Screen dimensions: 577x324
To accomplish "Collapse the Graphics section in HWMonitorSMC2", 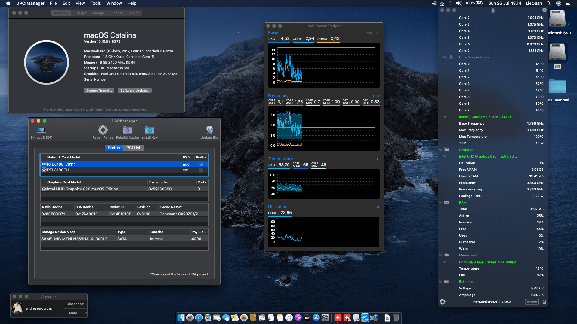I will [440, 150].
